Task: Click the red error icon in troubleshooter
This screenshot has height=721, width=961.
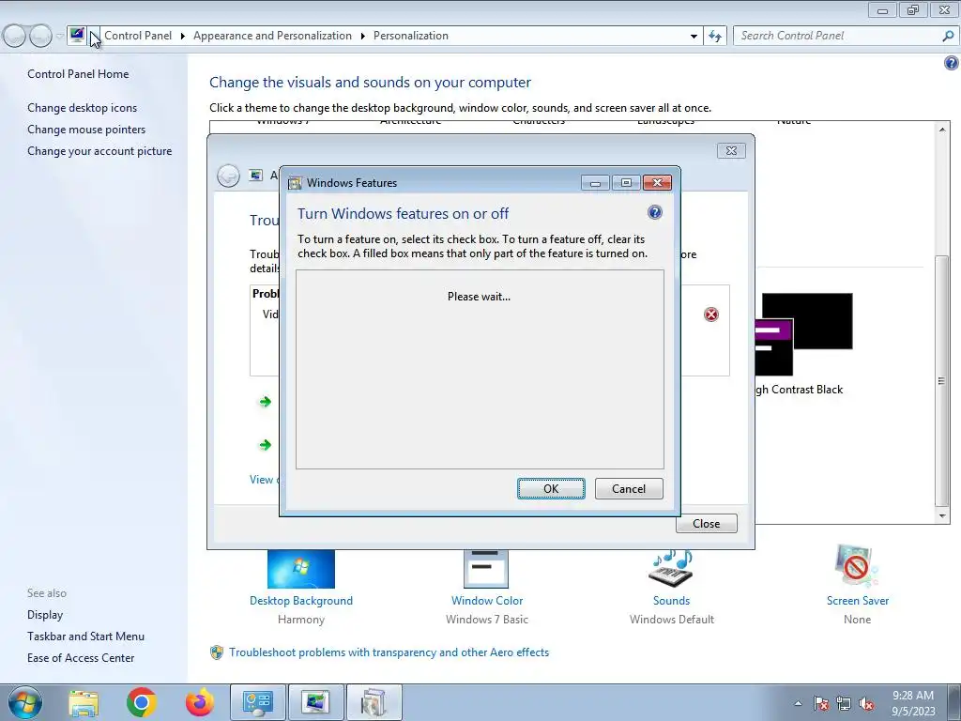Action: 711,314
